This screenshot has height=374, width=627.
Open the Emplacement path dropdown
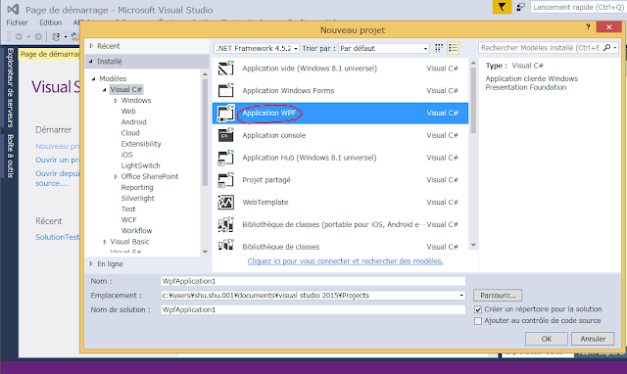(461, 296)
